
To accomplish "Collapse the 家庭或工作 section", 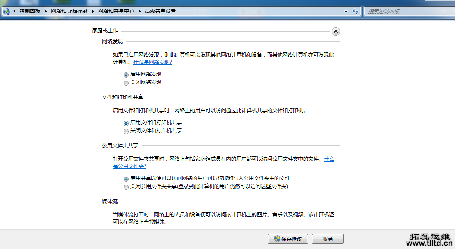I will pyautogui.click(x=336, y=31).
